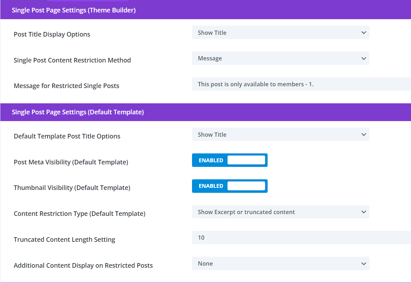
Task: Focus the restricted single posts message field
Action: tap(301, 84)
